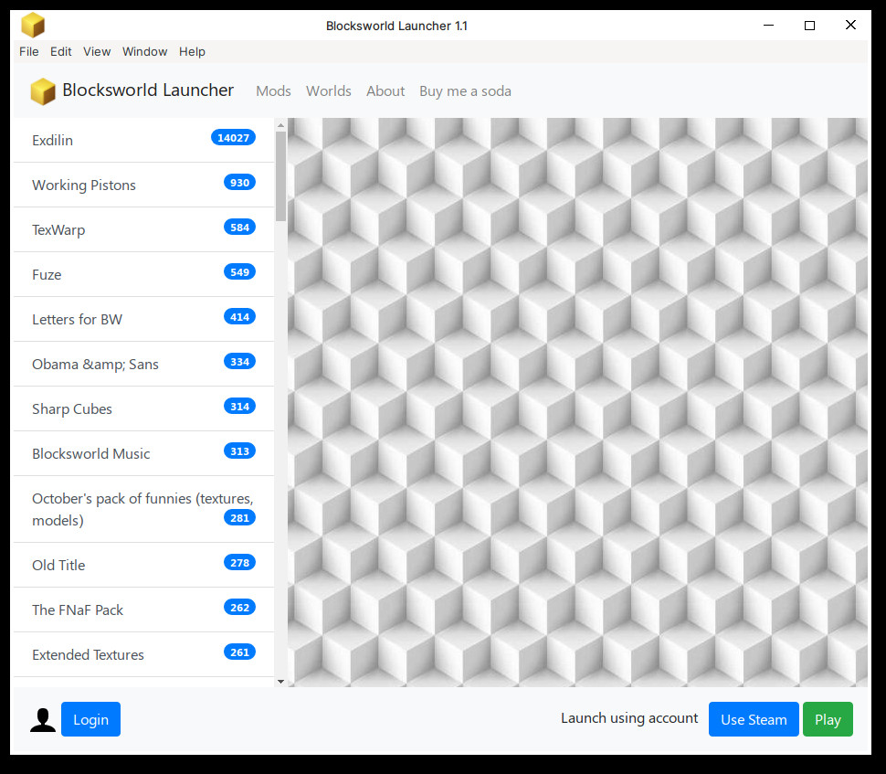Screen dimensions: 886x774
Task: Open the View menu
Action: 97,52
